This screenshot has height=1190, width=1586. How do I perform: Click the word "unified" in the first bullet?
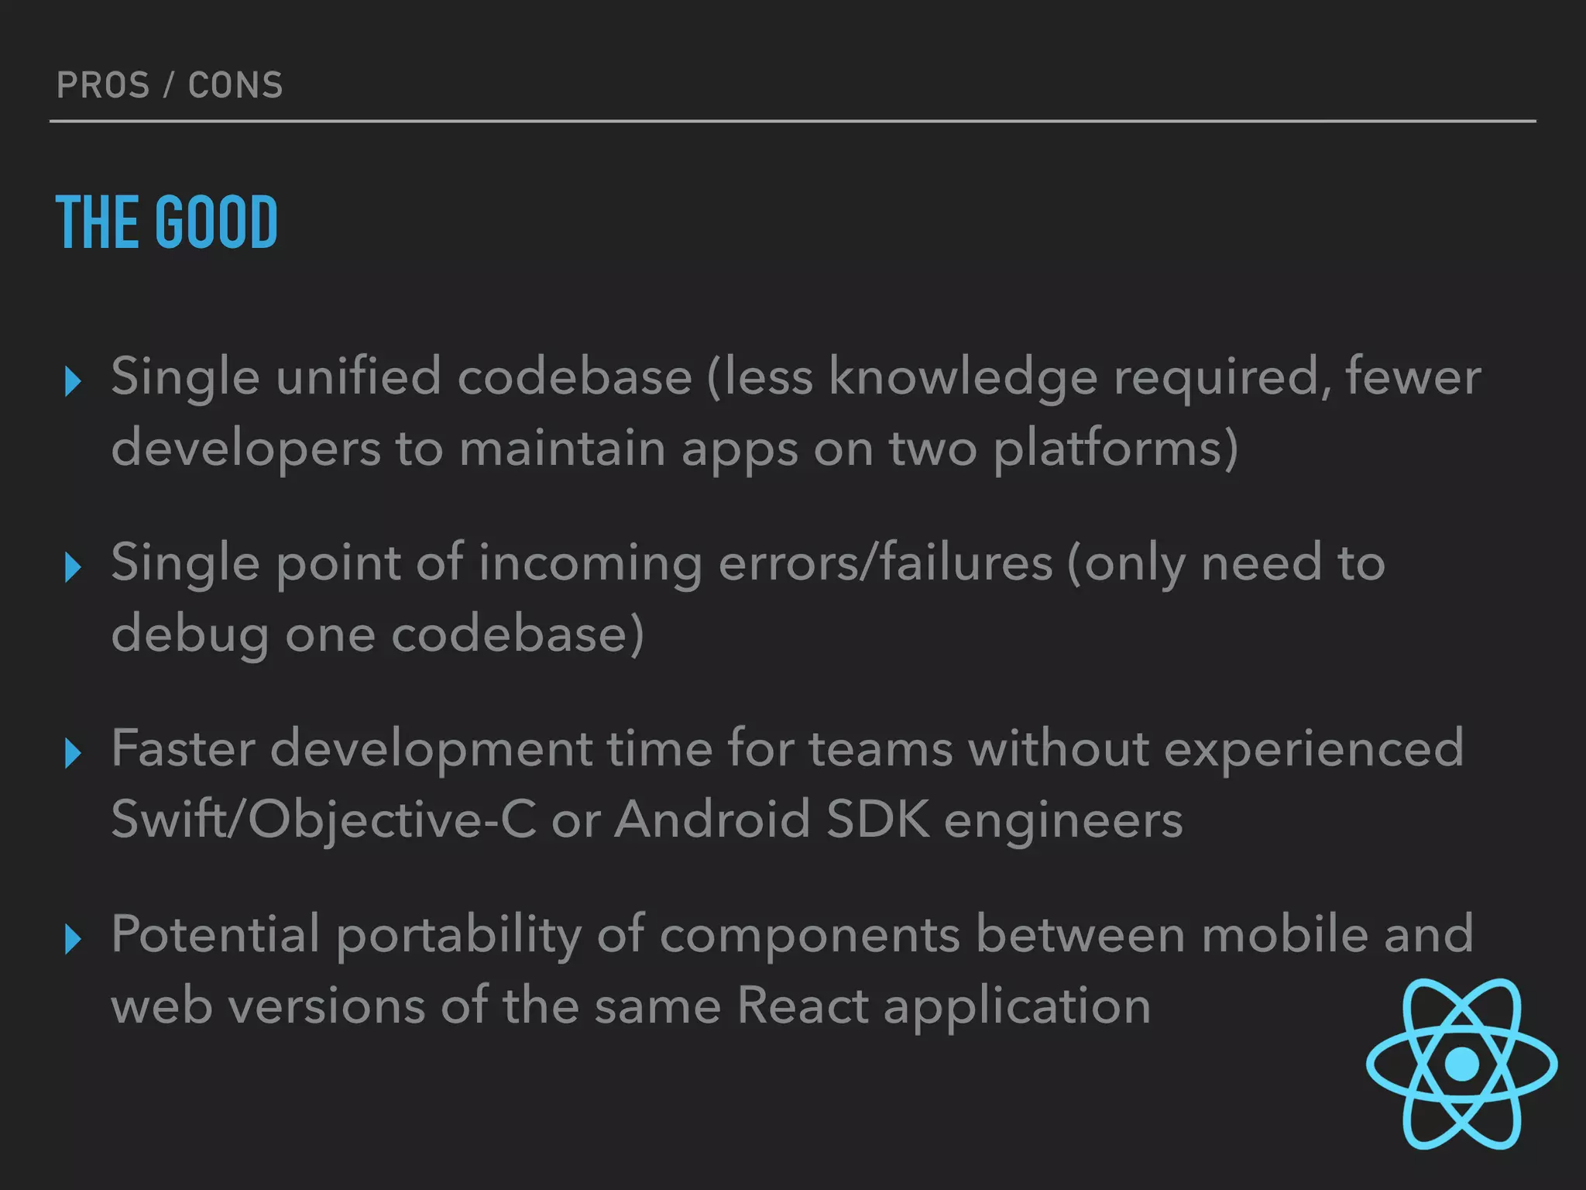[x=358, y=377]
